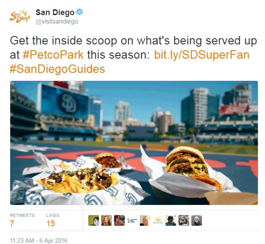The height and width of the screenshot is (244, 265).
Task: Open the San Diego account name
Action: (55, 12)
